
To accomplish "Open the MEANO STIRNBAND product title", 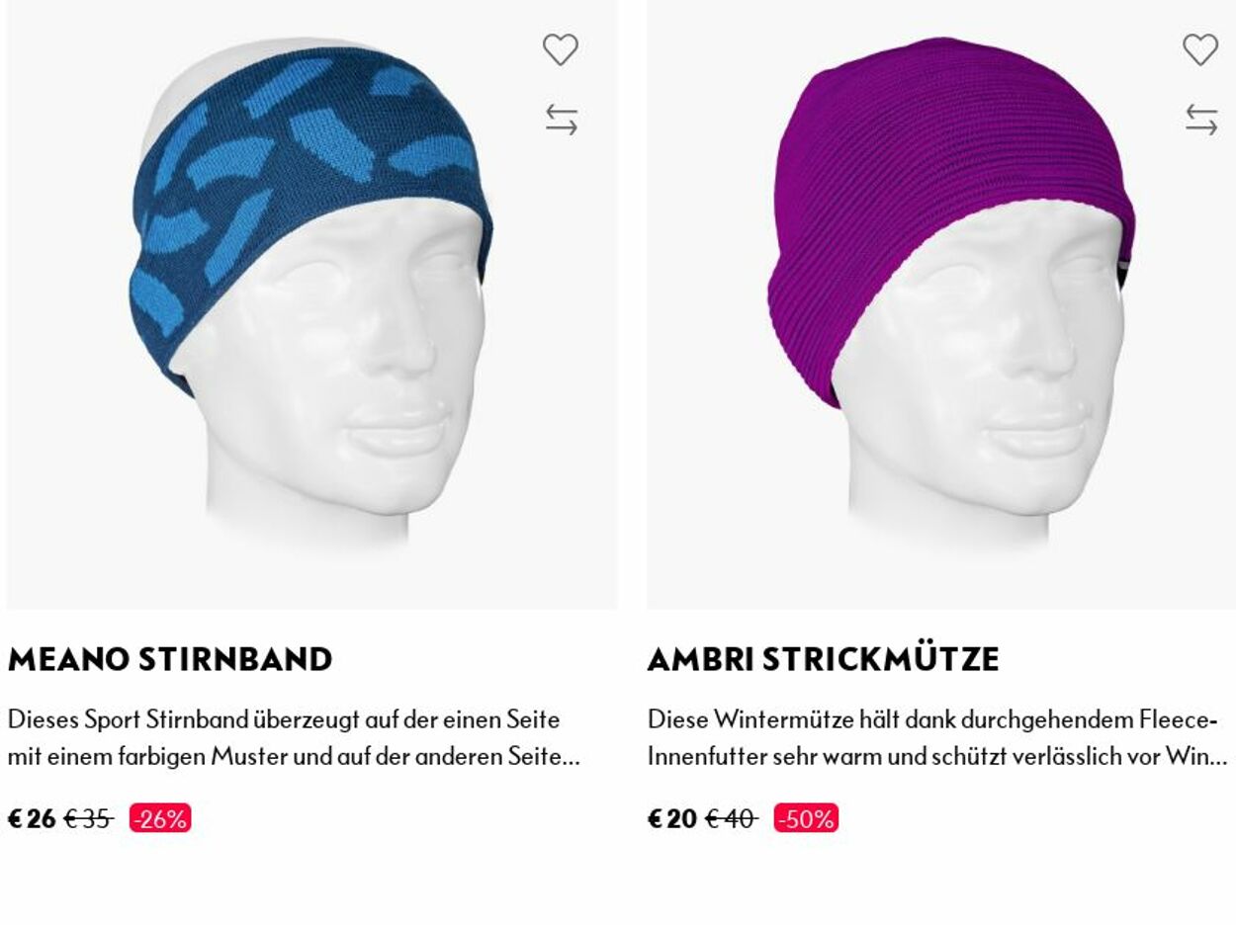I will (170, 659).
